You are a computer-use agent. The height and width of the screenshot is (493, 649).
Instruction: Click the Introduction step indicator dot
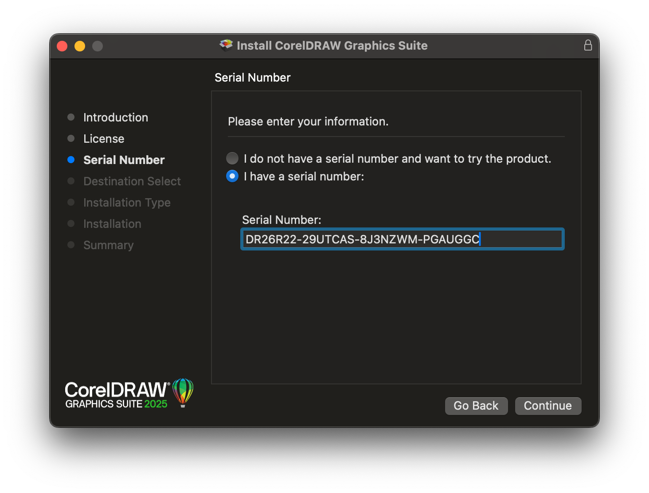click(71, 117)
